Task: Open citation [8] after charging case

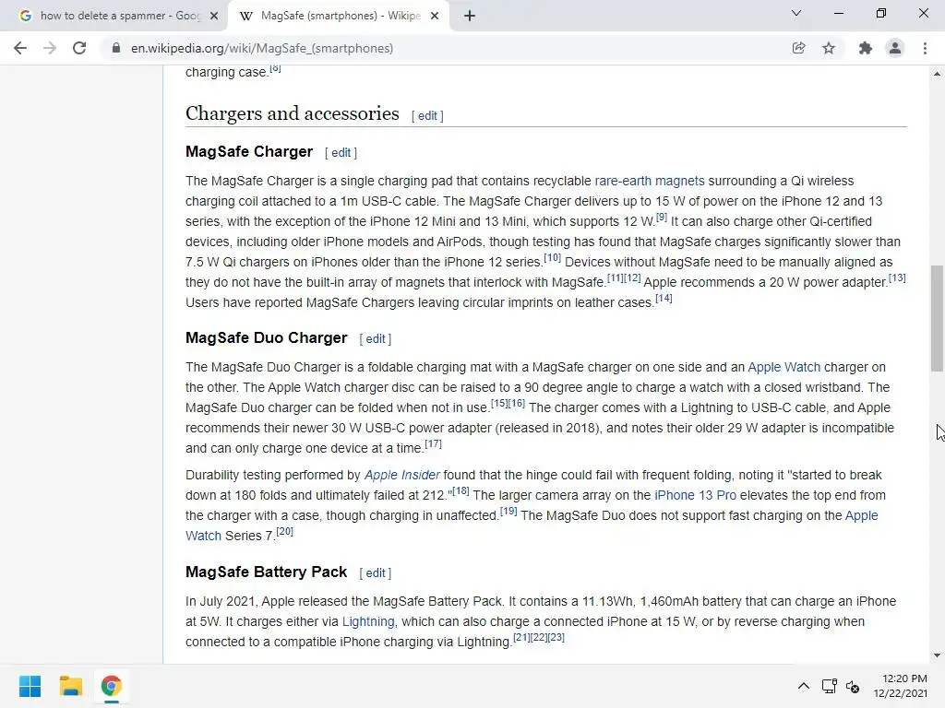Action: (275, 68)
